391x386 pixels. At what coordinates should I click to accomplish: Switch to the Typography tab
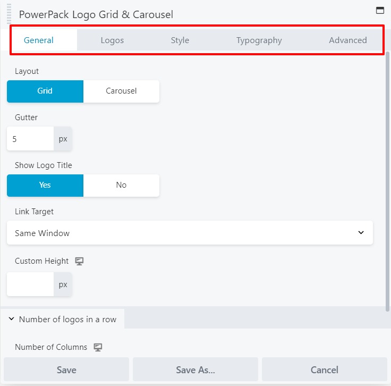(x=259, y=40)
